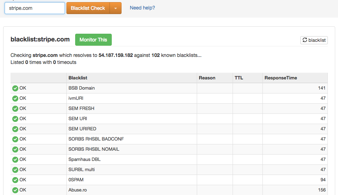Click the OK icon for SORBS RHSBL BADCONF
This screenshot has width=338, height=195.
click(15, 139)
